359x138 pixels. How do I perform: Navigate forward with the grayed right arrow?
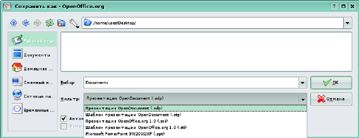37,23
